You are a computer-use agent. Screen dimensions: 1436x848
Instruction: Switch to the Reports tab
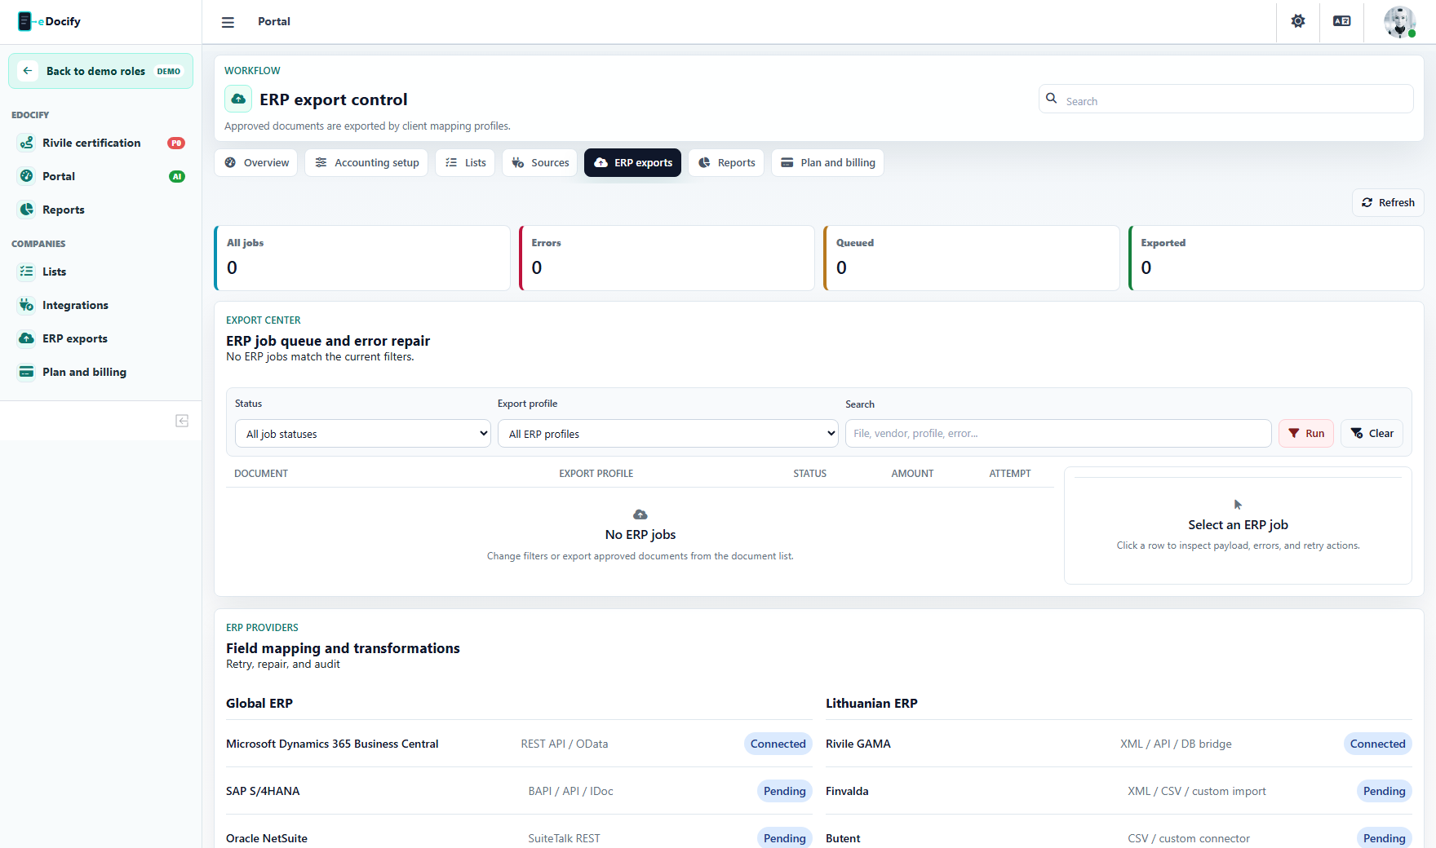726,163
